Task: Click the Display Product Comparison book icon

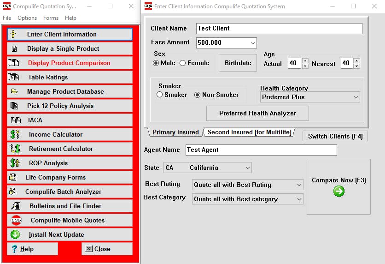Action: (13, 63)
